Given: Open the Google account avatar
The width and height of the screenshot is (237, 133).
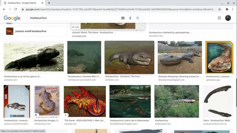Looking at the screenshot, I should click(x=228, y=18).
